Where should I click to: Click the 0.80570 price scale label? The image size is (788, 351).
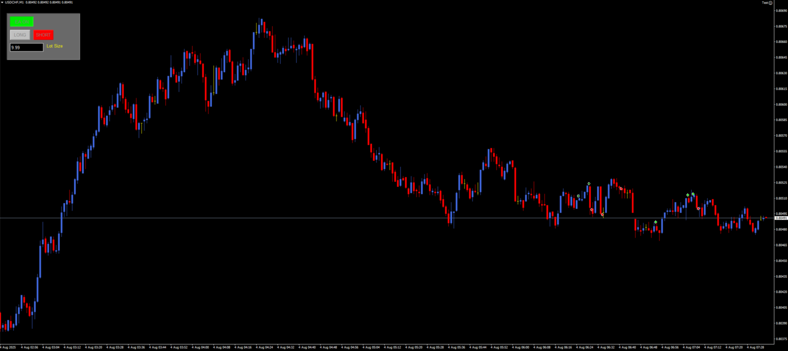(781, 135)
